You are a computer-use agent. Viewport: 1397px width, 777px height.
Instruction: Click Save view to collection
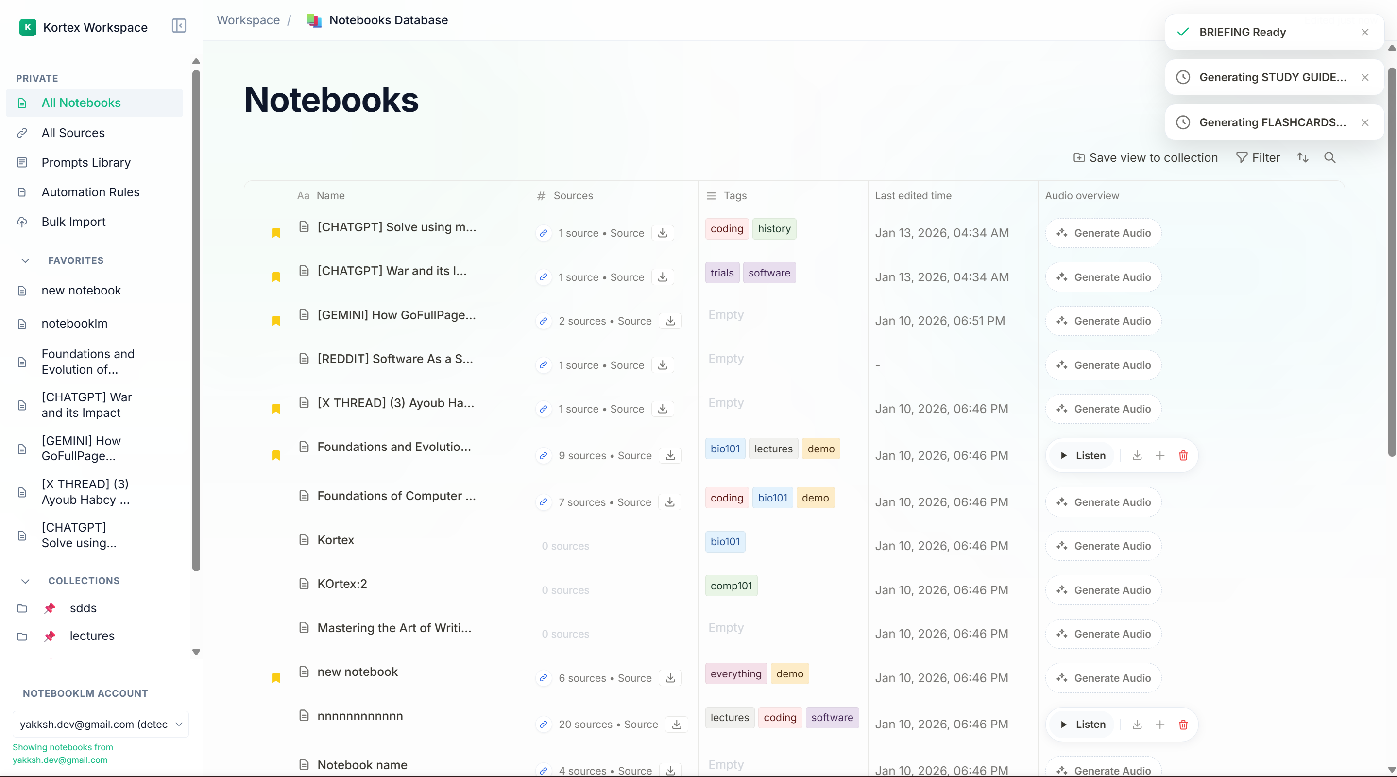[x=1145, y=157]
